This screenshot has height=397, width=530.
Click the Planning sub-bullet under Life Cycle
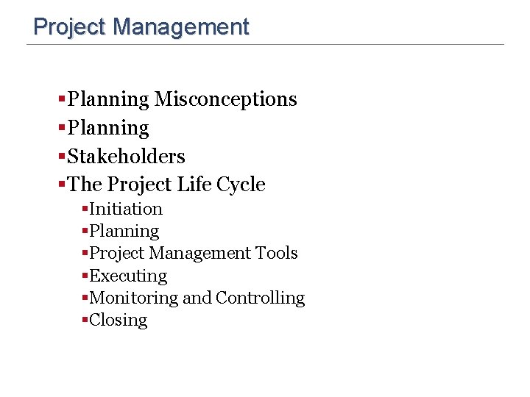coord(124,232)
